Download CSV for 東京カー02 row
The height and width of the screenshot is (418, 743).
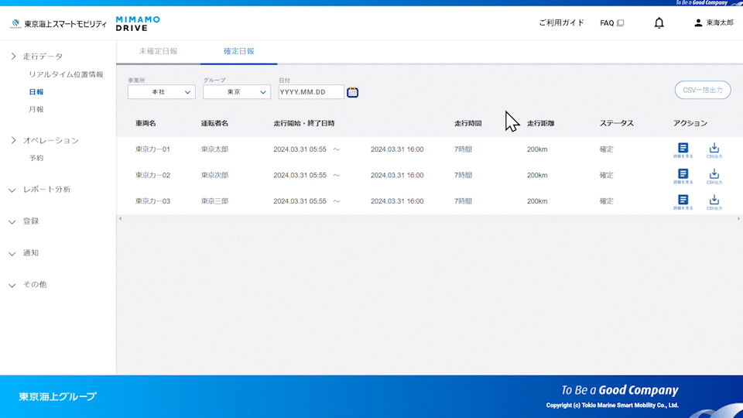714,176
